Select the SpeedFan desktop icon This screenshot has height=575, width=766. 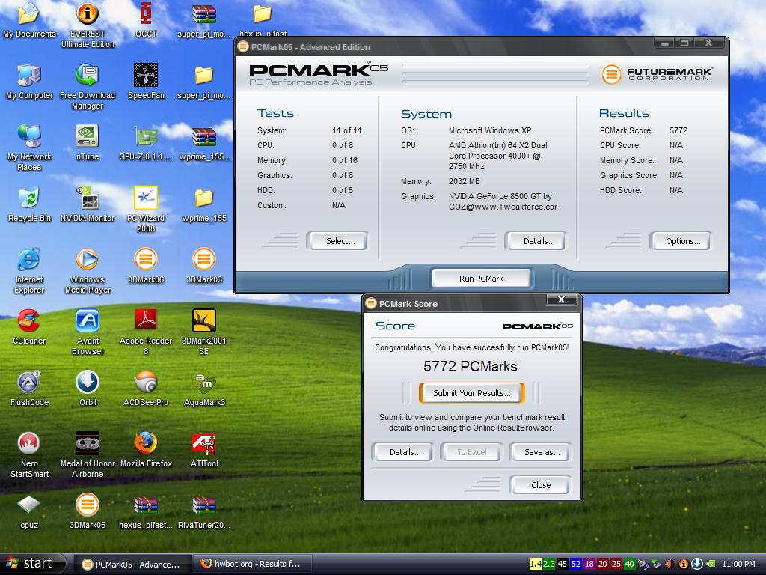[146, 81]
